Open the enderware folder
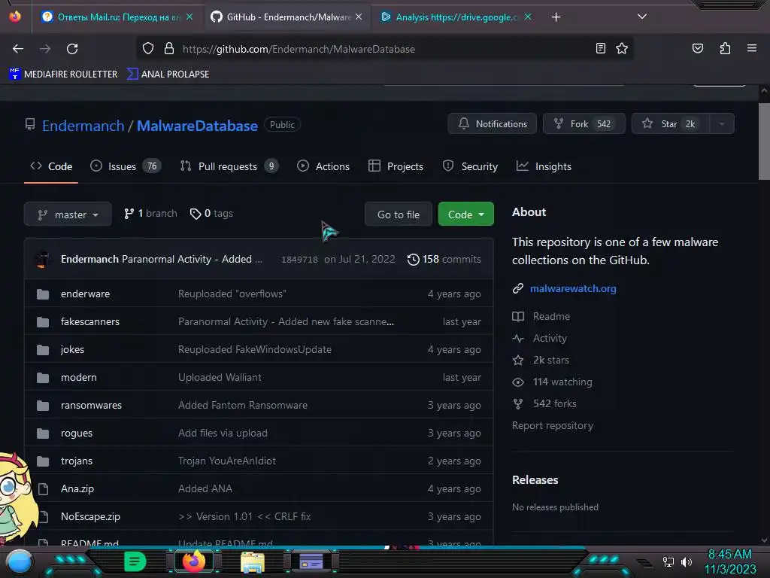This screenshot has width=770, height=578. pos(86,294)
